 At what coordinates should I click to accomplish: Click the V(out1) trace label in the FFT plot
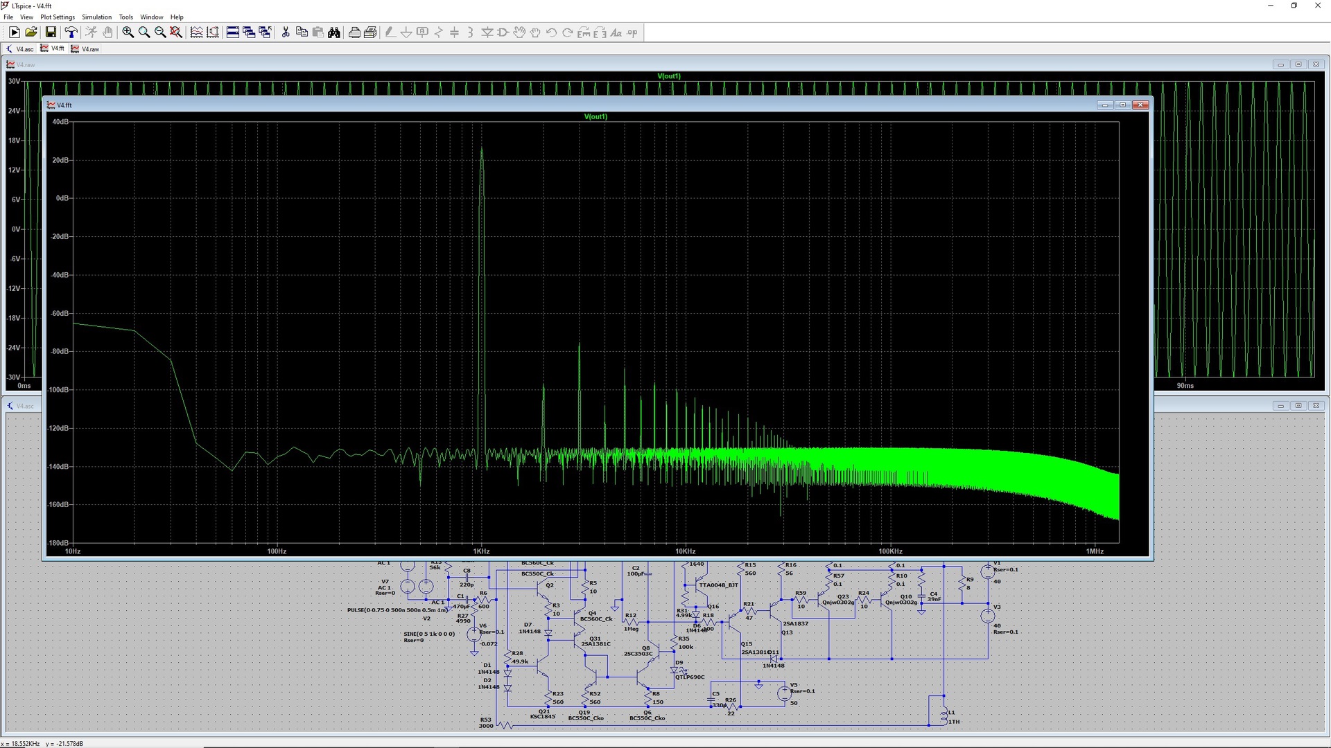(595, 116)
